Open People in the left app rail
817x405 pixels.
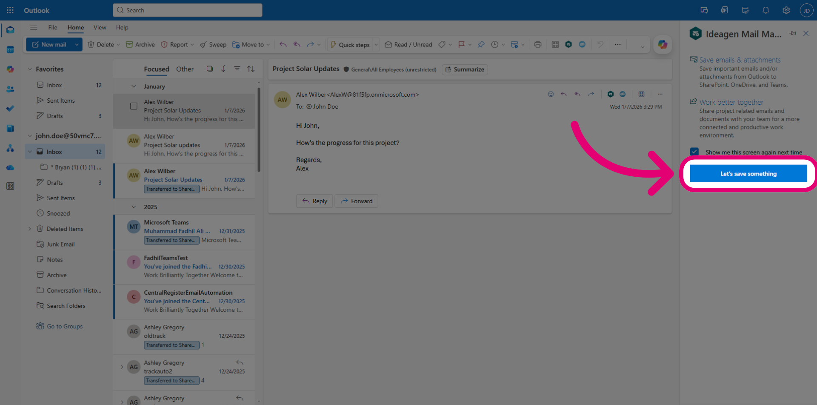click(10, 89)
